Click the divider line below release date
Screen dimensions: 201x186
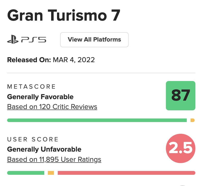[x=101, y=73]
